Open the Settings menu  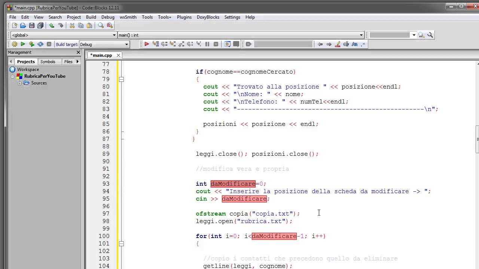click(x=232, y=17)
